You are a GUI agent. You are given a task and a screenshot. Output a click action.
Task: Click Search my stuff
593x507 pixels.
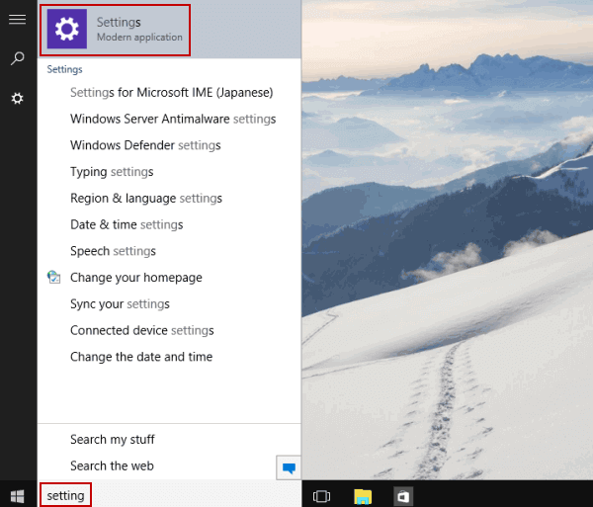point(113,440)
